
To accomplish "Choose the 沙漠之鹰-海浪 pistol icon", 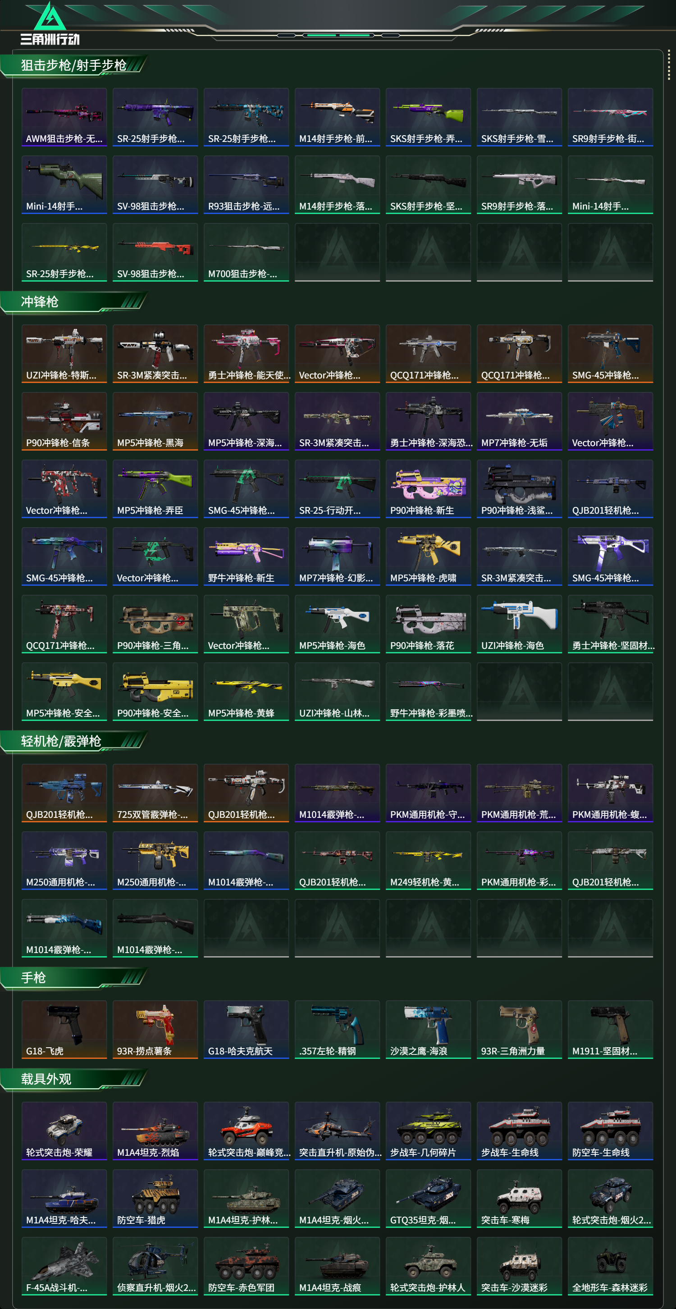I will (x=428, y=1029).
